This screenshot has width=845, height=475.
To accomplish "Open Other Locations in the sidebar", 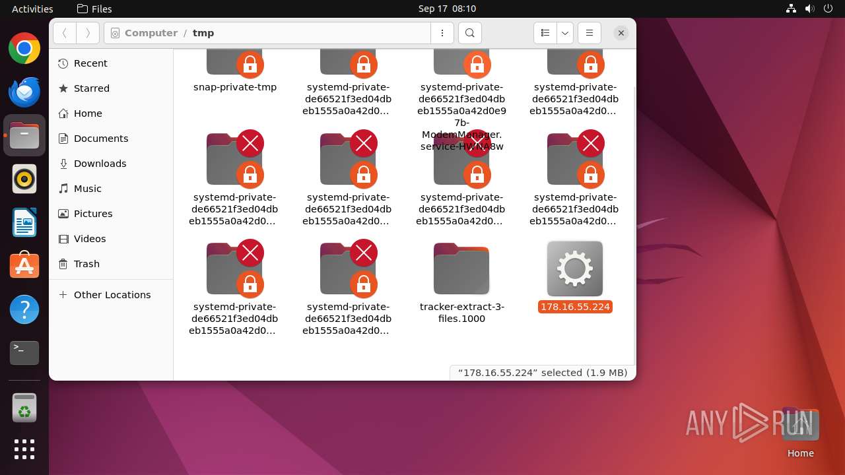I will 111,295.
